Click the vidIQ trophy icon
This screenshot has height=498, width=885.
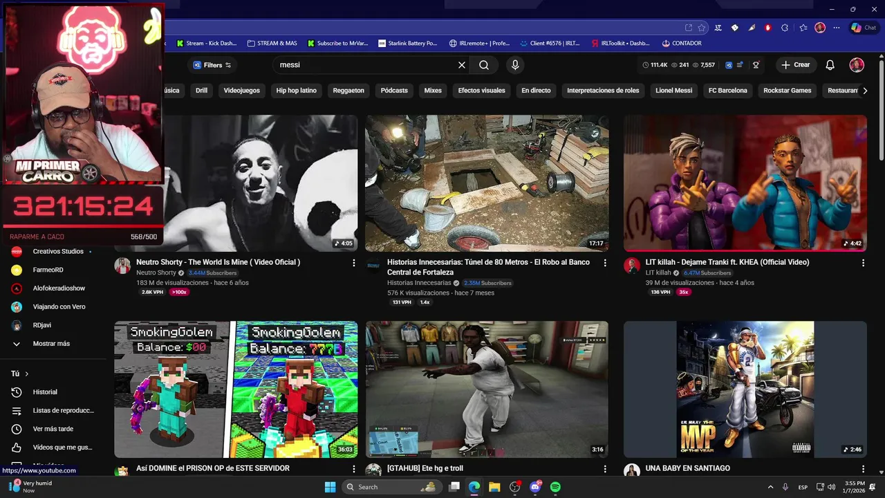(x=756, y=65)
